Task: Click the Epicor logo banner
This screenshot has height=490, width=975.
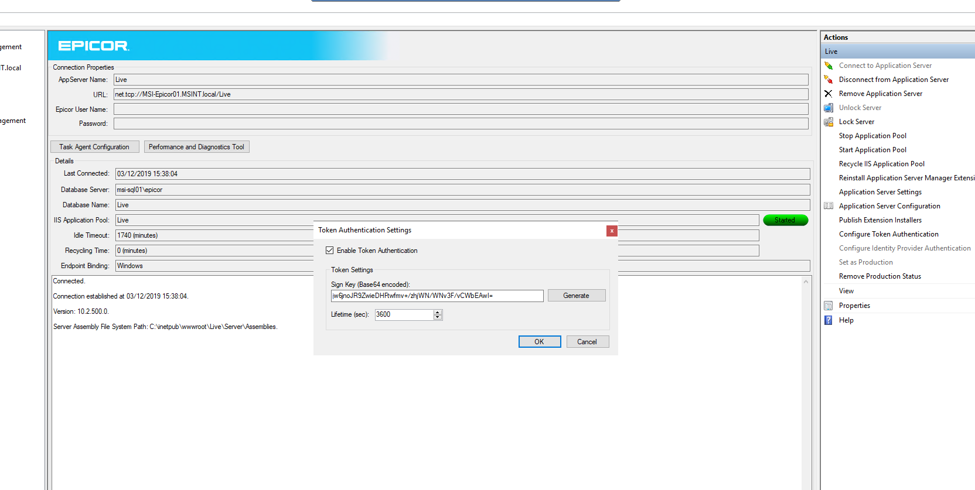Action: point(94,46)
